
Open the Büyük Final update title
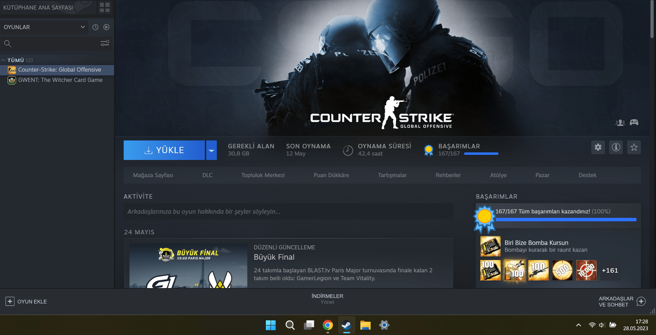click(274, 257)
